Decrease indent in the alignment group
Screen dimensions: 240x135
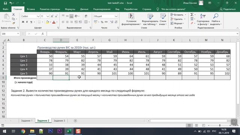pyautogui.click(x=76, y=22)
